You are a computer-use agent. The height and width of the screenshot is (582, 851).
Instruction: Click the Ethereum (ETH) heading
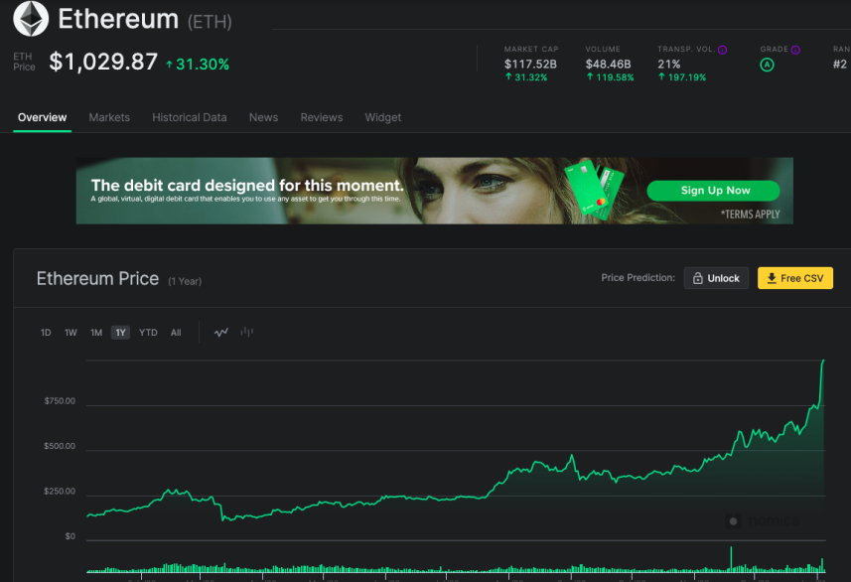click(x=145, y=19)
